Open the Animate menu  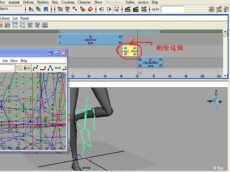14,2
